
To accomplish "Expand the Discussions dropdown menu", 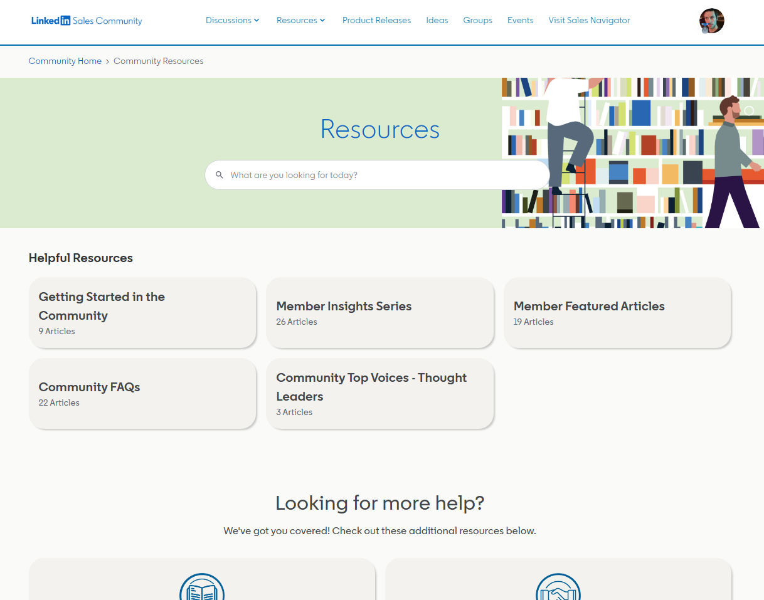I will pyautogui.click(x=232, y=20).
